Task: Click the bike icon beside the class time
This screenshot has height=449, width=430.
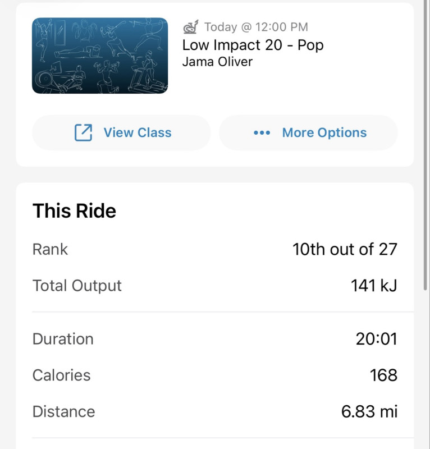Action: coord(191,27)
